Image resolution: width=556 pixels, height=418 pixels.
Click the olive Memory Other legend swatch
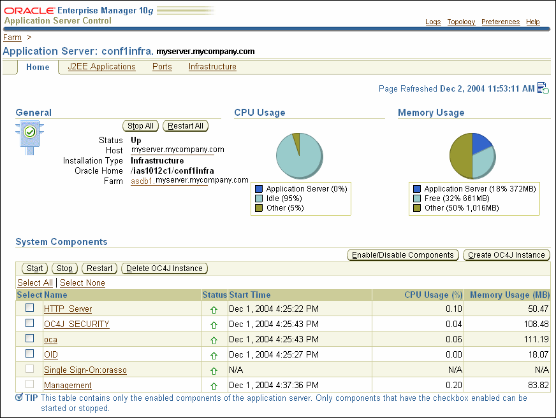417,208
